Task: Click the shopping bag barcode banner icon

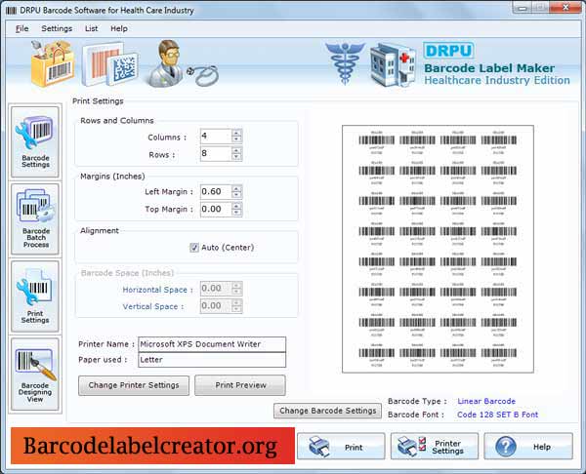Action: point(53,64)
